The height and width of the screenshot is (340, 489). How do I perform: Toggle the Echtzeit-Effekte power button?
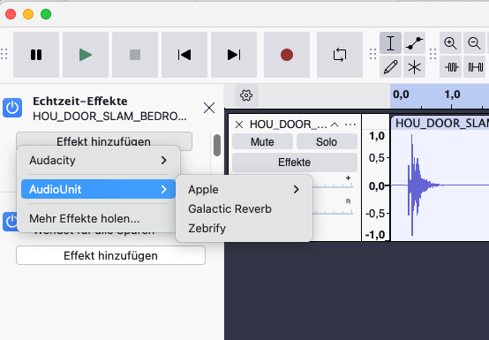12,108
